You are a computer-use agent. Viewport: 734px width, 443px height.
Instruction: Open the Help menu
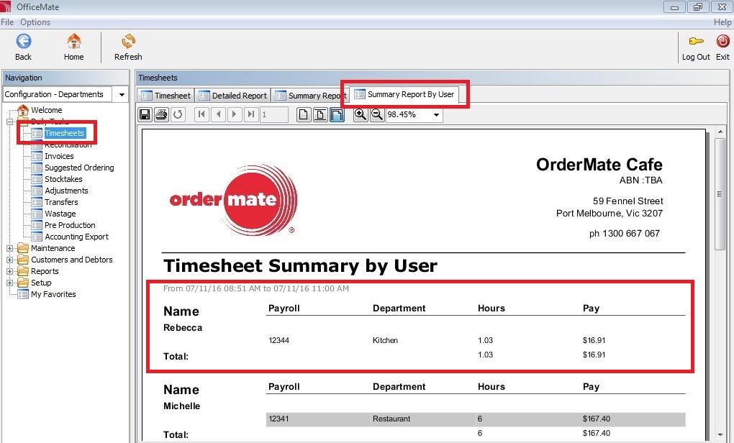click(722, 22)
